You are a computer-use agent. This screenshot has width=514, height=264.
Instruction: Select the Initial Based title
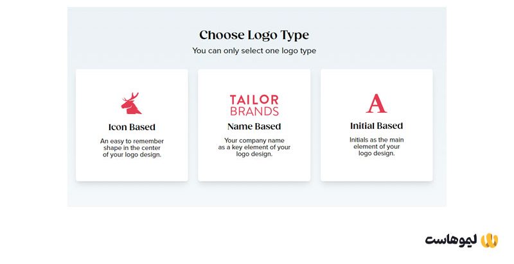point(377,126)
